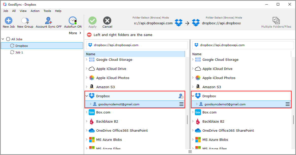Click red error icon beside folders message
This screenshot has height=155, width=296.
89,35
